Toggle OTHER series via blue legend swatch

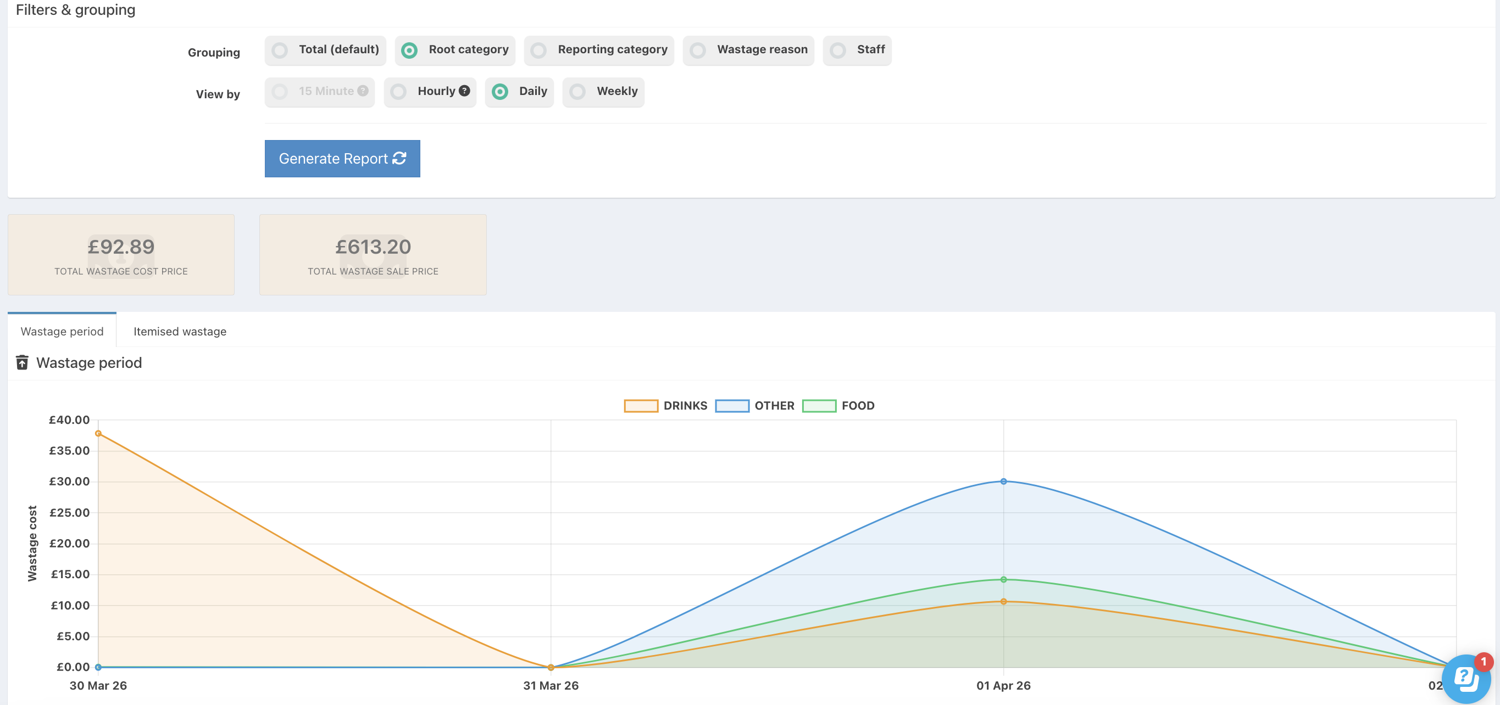pos(732,405)
